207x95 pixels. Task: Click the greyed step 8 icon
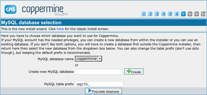(x=190, y=14)
